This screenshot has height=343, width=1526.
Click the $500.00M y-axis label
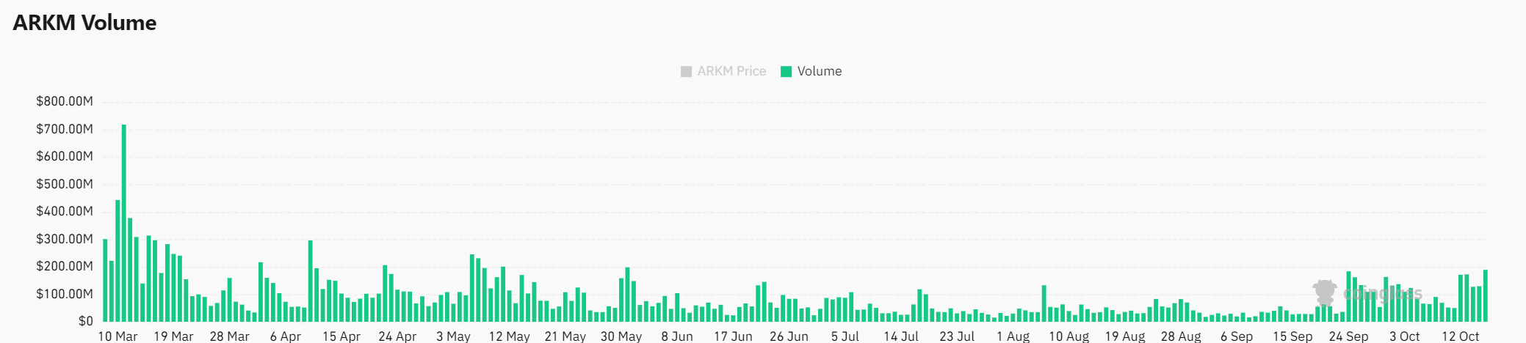(65, 184)
